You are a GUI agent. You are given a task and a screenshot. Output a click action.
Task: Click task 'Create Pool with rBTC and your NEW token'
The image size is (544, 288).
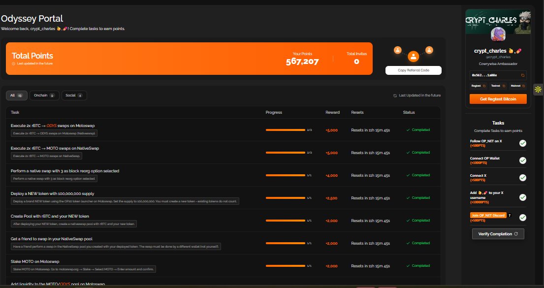tap(50, 216)
